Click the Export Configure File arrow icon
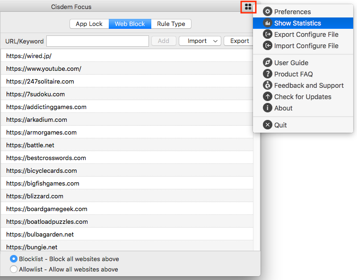Screen dimensions: 357x280 click(x=268, y=34)
